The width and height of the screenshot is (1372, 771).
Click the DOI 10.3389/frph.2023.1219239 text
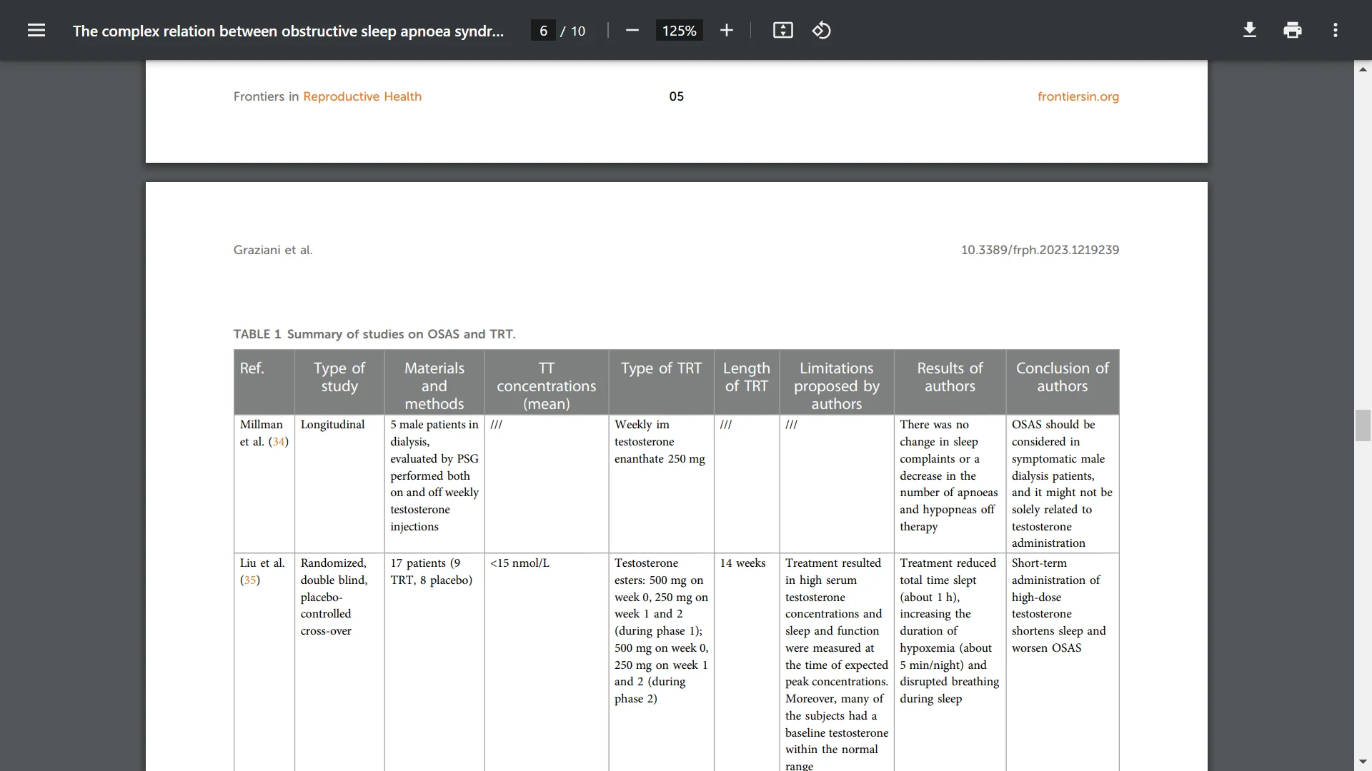[1040, 250]
